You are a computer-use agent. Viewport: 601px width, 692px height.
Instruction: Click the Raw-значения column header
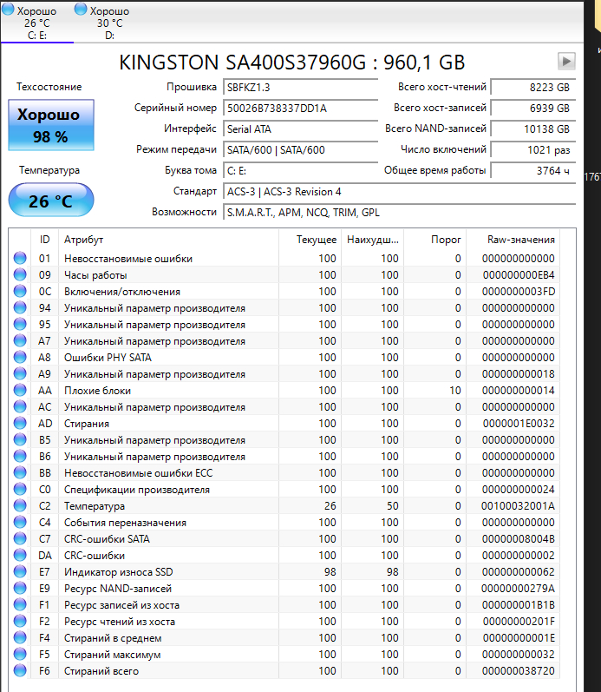(x=513, y=240)
